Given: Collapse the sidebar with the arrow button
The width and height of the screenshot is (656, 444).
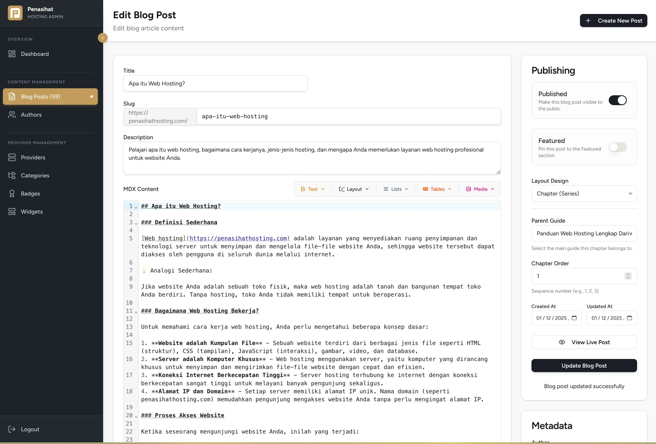Looking at the screenshot, I should coord(103,38).
